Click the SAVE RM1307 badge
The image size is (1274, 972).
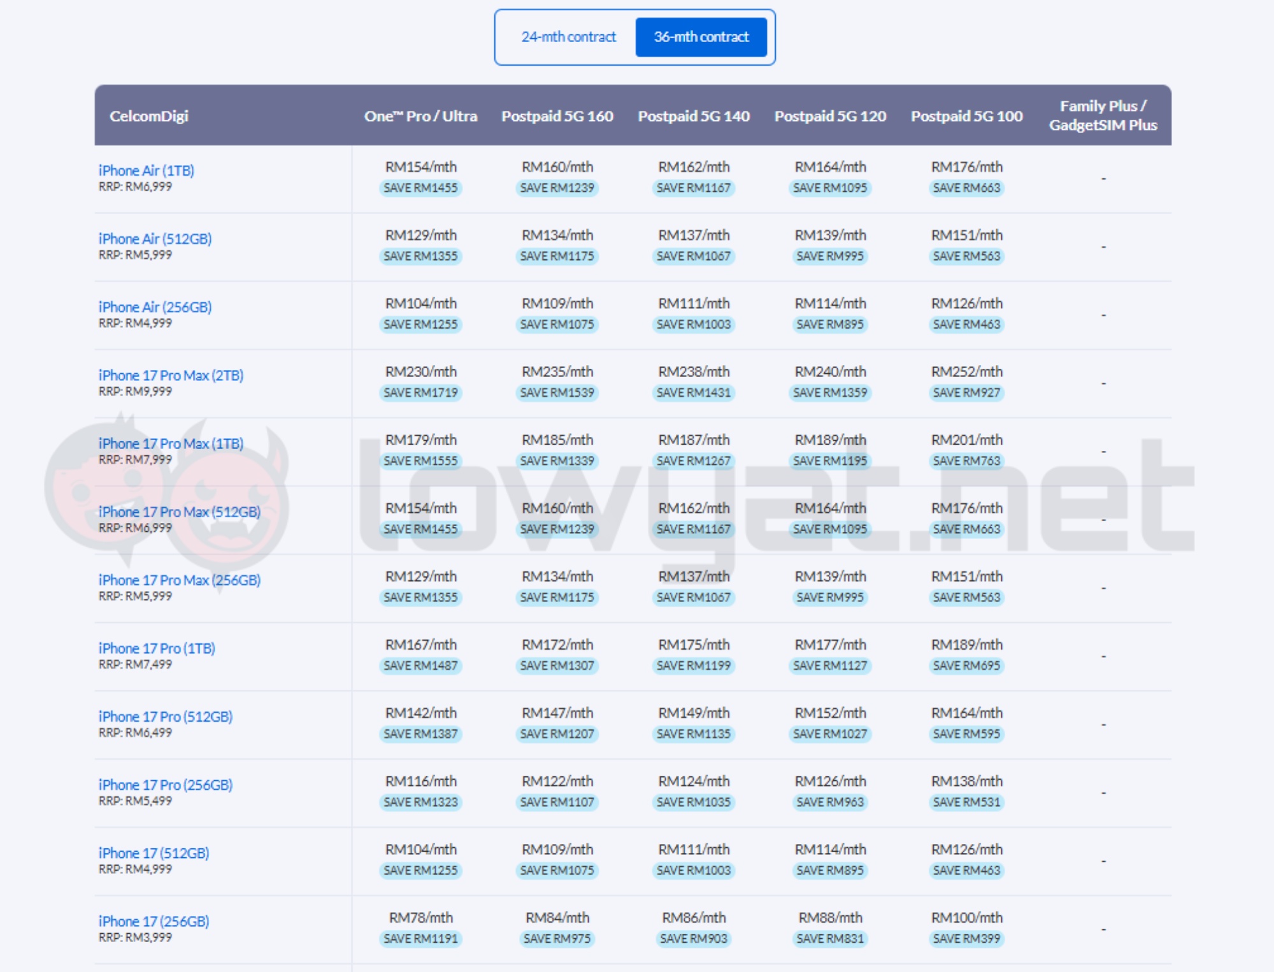[557, 666]
